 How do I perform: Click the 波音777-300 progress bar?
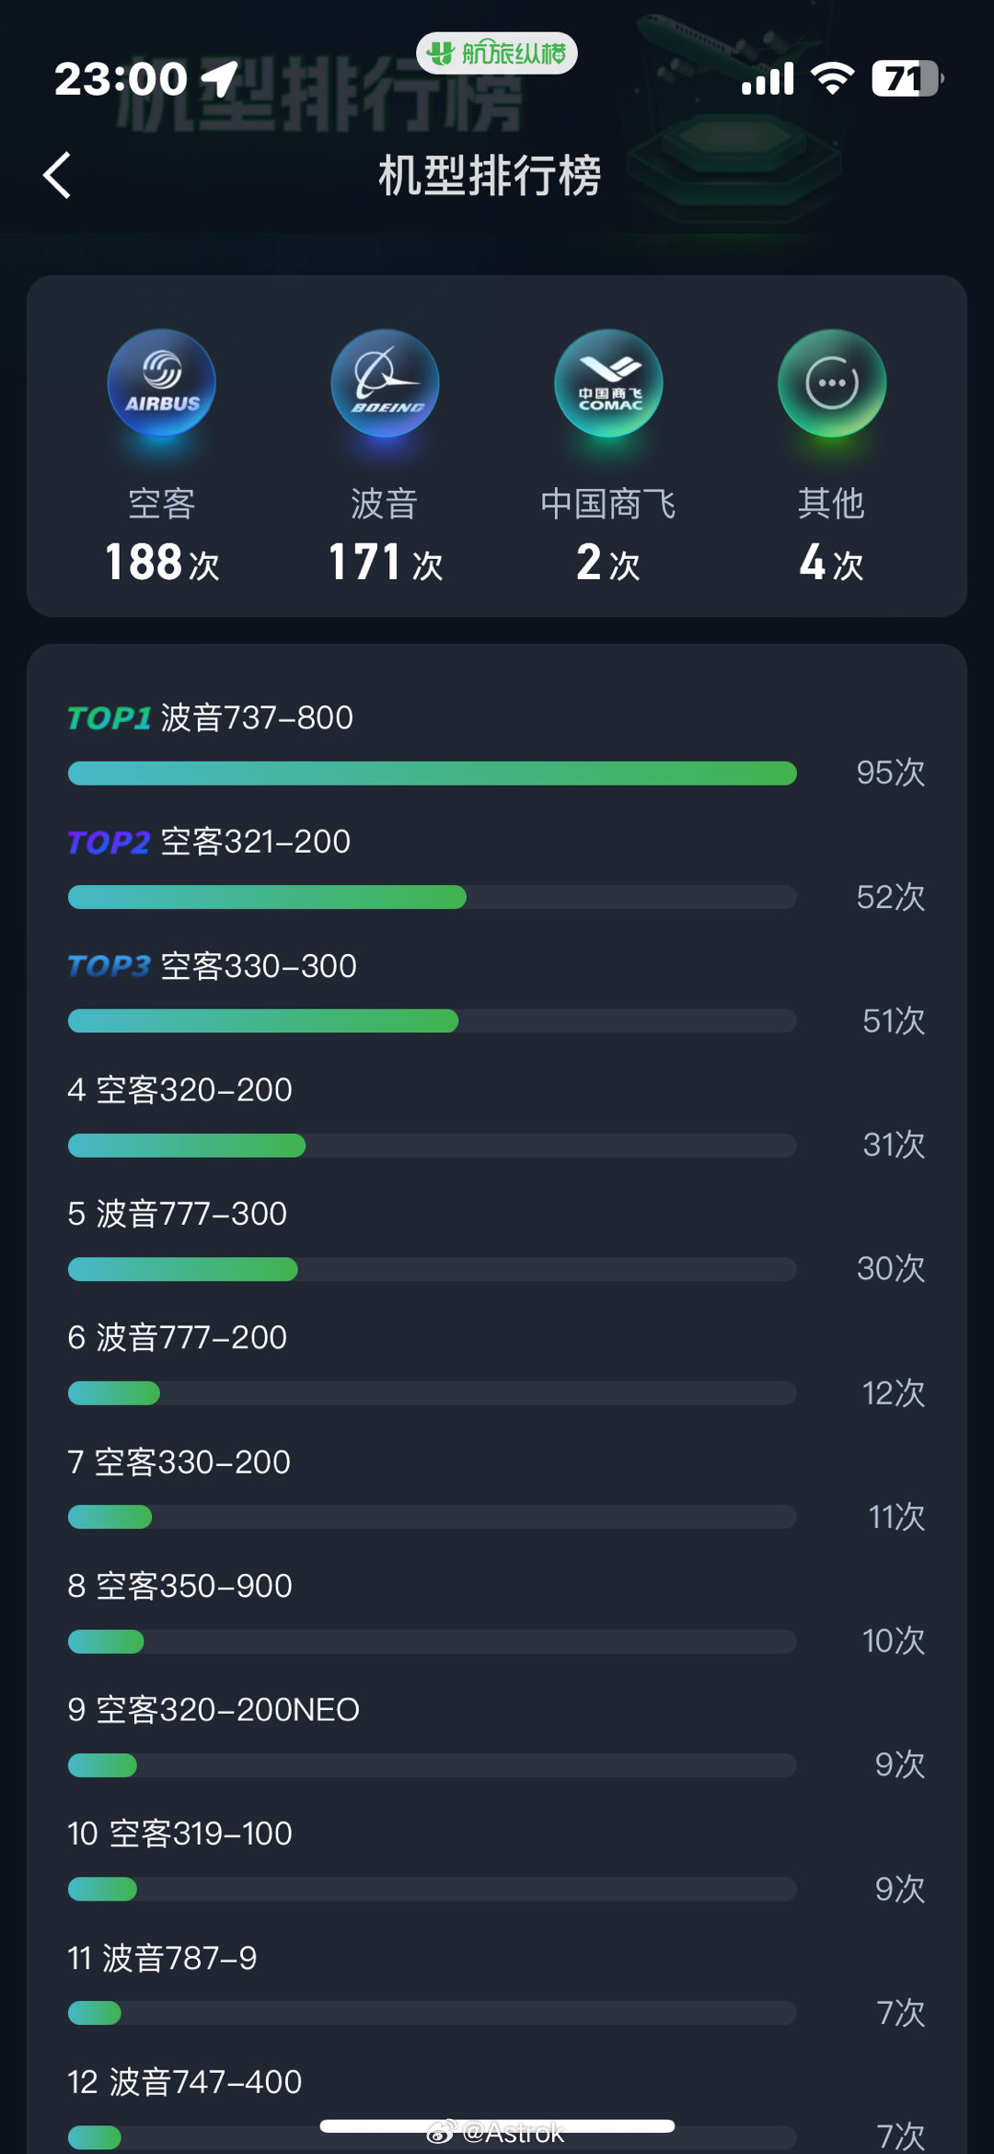(432, 1269)
